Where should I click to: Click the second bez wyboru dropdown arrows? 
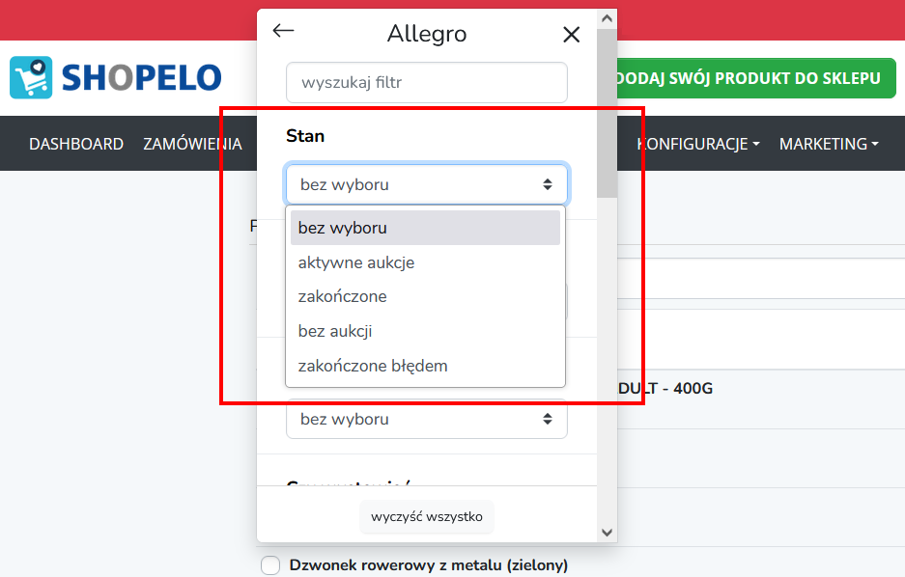pos(548,419)
